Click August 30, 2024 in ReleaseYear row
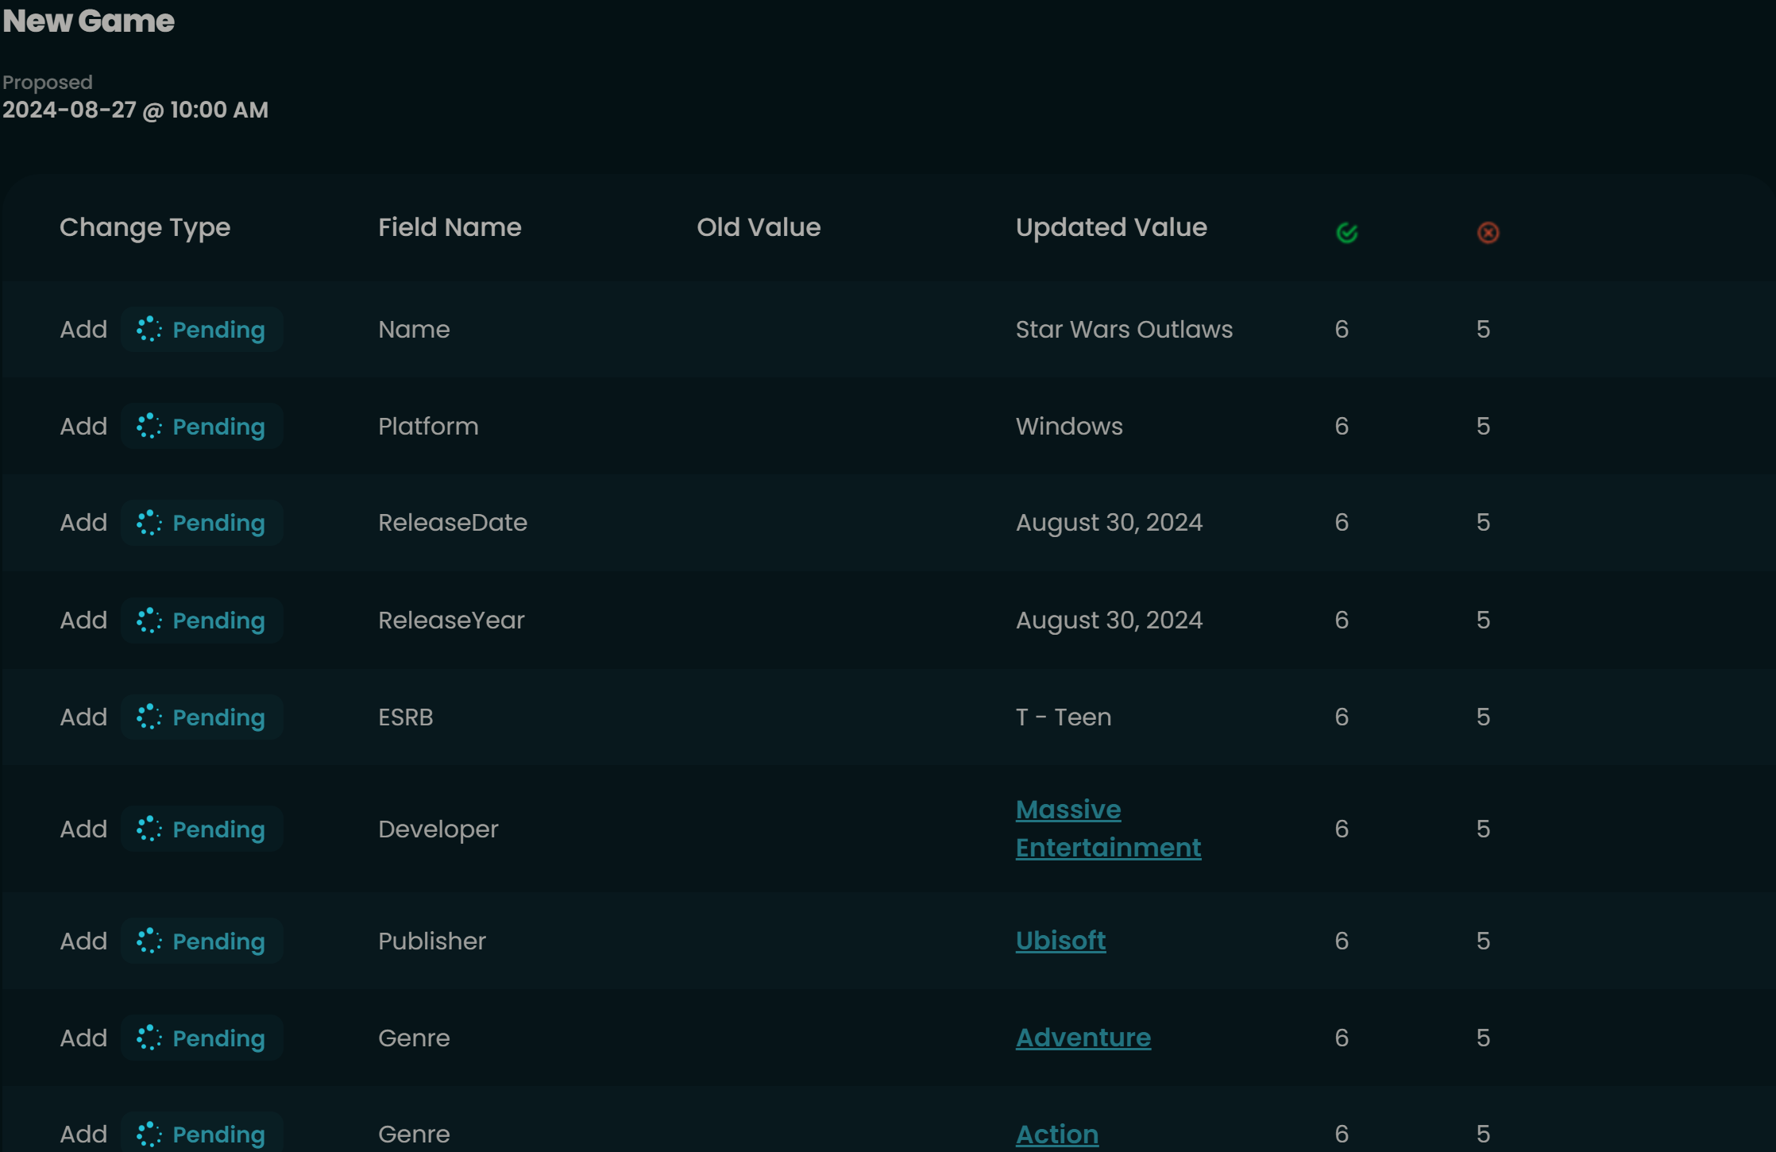Image resolution: width=1776 pixels, height=1152 pixels. click(x=1109, y=620)
